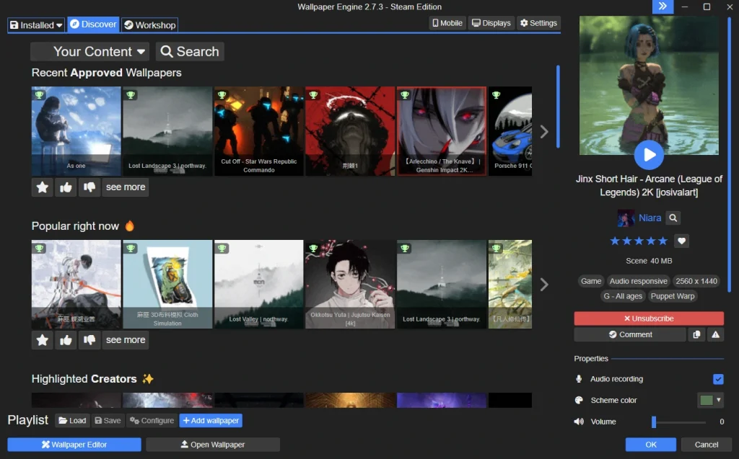Thumbs up under Recent Approved Wallpapers

66,187
